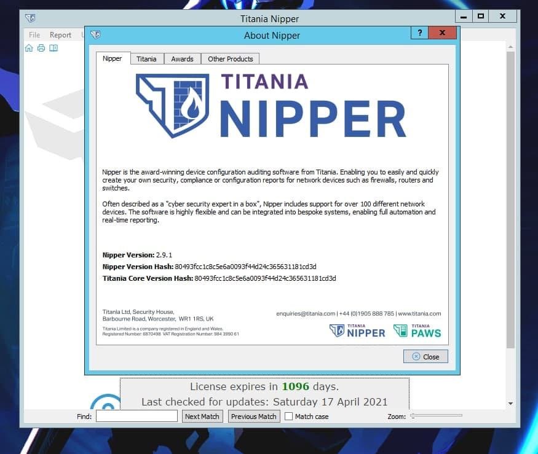Click the www.titania.com web address
The height and width of the screenshot is (454, 538).
pyautogui.click(x=419, y=313)
